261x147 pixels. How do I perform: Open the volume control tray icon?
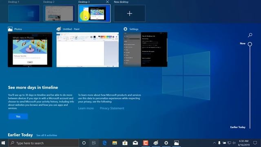point(234,143)
